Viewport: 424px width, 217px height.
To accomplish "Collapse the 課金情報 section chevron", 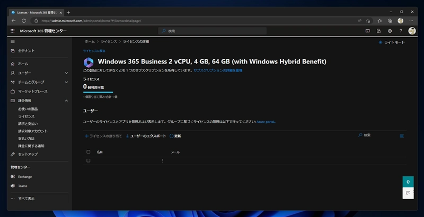I will click(x=66, y=101).
